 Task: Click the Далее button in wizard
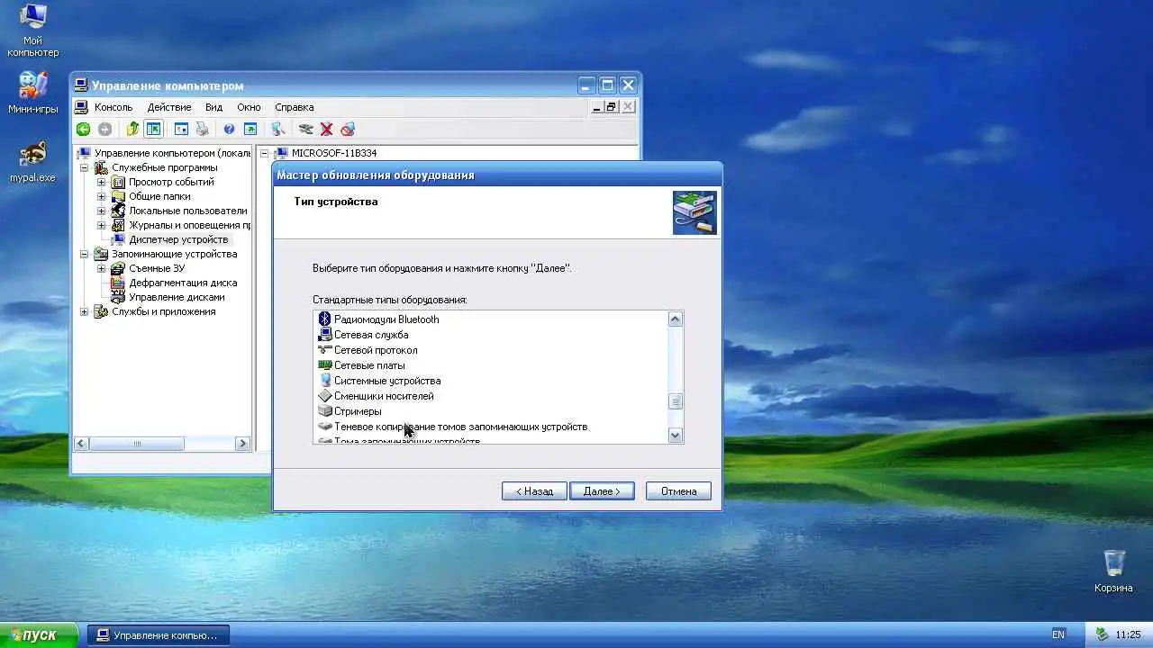point(602,491)
